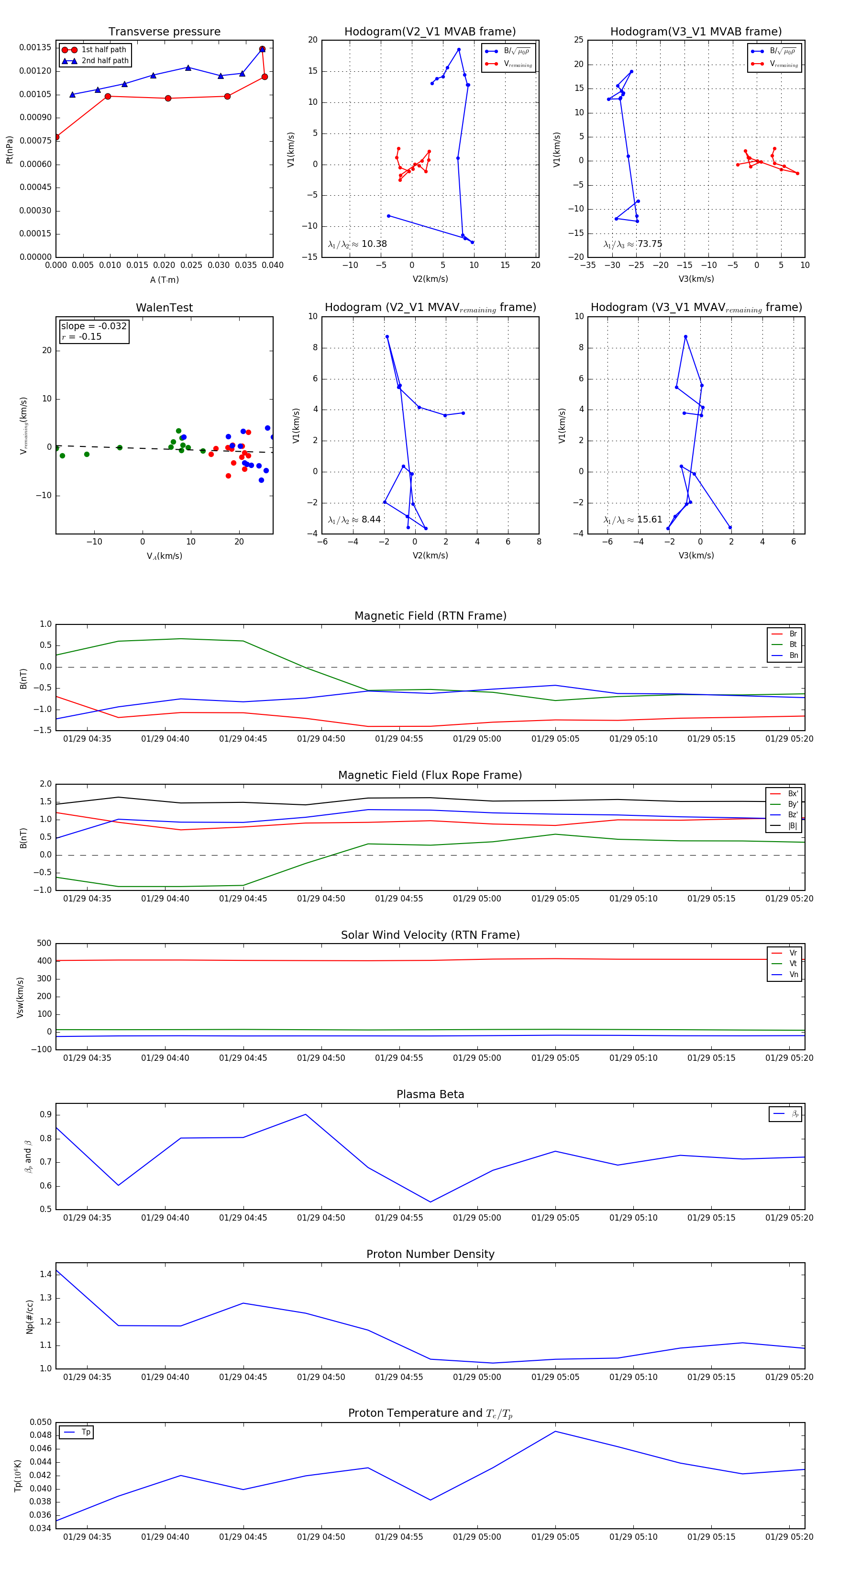This screenshot has height=1579, width=861.
Task: Select the "|B|" legend entry
Action: pyautogui.click(x=784, y=826)
